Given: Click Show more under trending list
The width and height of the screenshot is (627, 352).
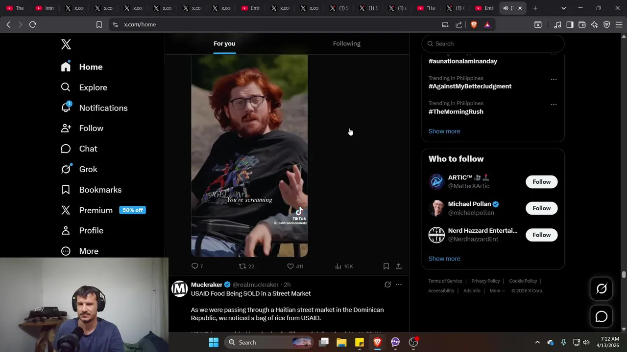Looking at the screenshot, I should (x=444, y=131).
